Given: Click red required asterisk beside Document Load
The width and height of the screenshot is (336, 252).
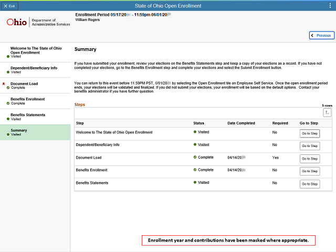Looking at the screenshot, I should click(4, 84).
